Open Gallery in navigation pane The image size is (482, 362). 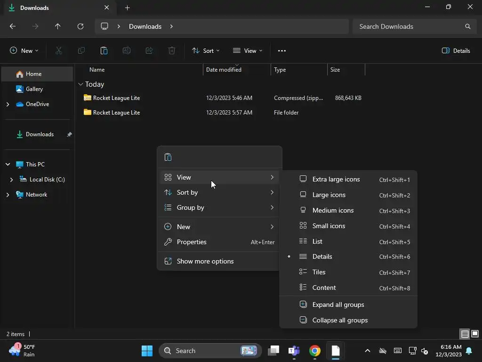pyautogui.click(x=37, y=89)
